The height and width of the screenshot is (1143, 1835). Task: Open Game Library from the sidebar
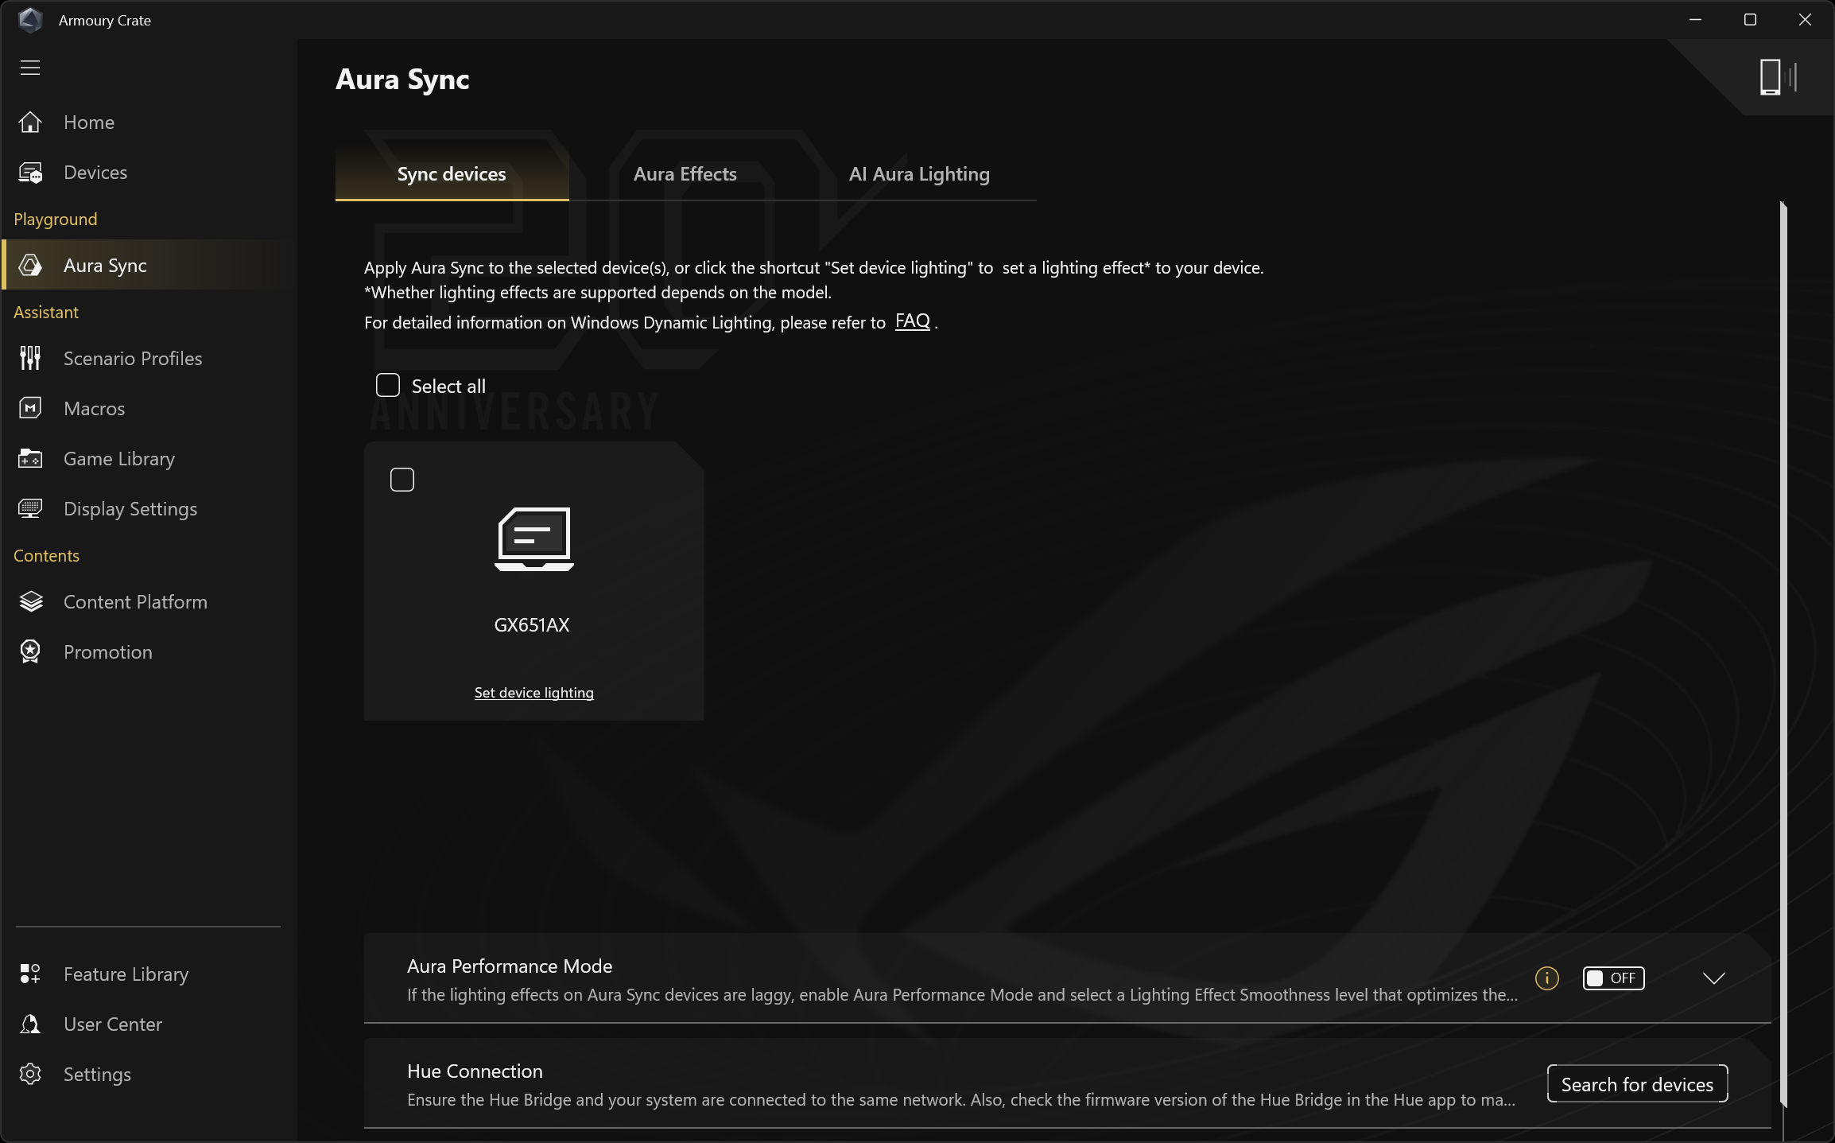148,458
